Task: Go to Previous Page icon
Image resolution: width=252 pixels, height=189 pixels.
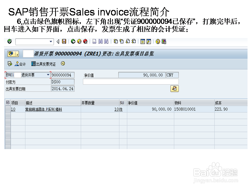Action: (x=122, y=41)
